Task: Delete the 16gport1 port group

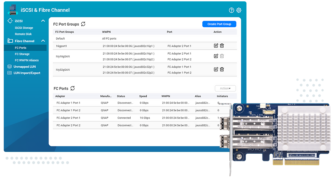Action: [x=222, y=45]
